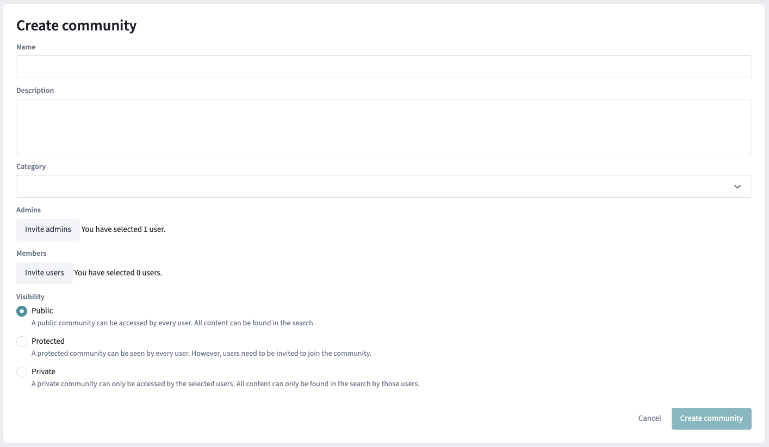The image size is (769, 447).
Task: Click inside the Description text area
Action: coord(384,127)
